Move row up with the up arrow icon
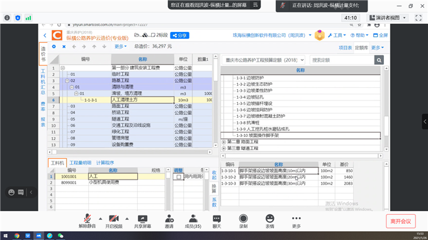The height and width of the screenshot is (240, 428). click(94, 46)
